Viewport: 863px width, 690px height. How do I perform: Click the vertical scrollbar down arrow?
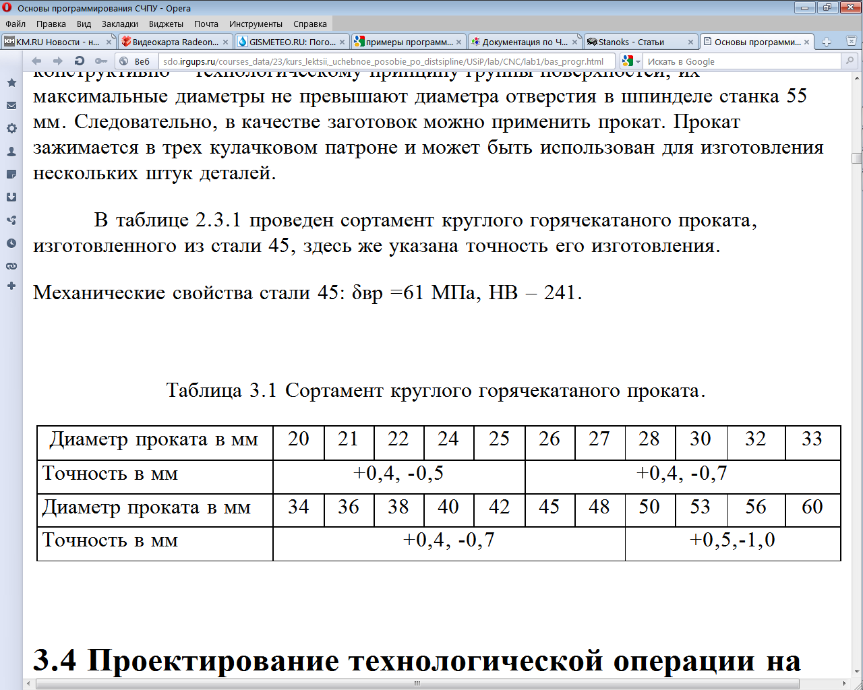point(857,672)
